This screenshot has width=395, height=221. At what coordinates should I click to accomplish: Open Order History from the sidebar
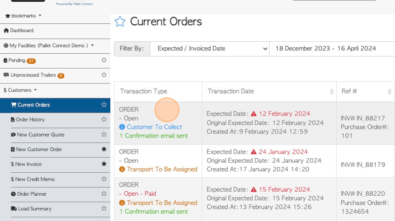click(28, 120)
